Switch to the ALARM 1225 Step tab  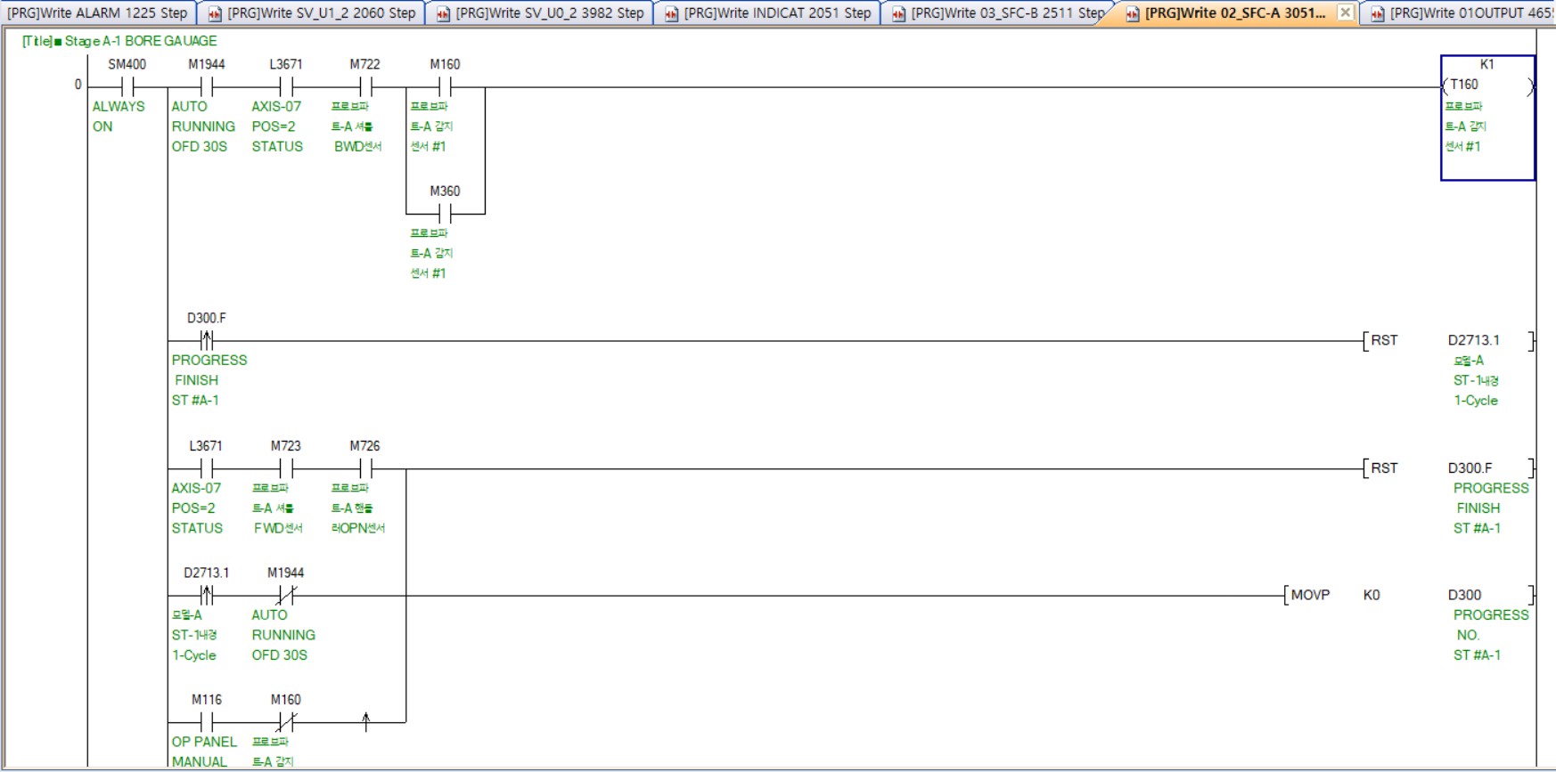tap(96, 13)
